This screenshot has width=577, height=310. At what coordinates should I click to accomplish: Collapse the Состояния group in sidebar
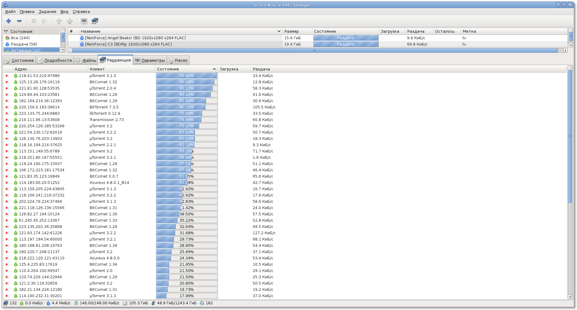point(6,31)
